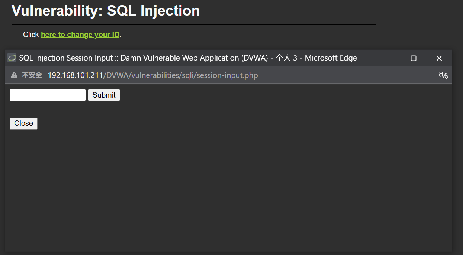Select the 192.168.101.211 host in address bar
463x255 pixels.
point(75,75)
